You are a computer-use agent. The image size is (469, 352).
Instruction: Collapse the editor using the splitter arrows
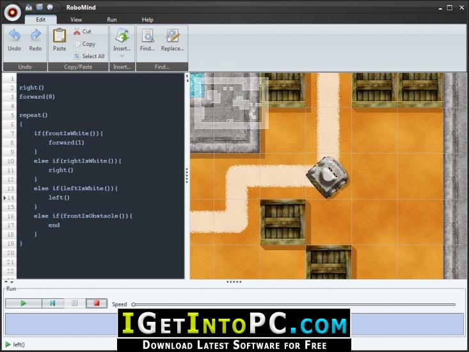187,77
